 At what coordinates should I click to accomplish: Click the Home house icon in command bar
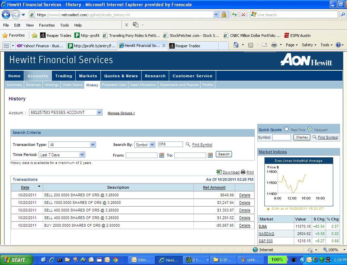pos(236,45)
